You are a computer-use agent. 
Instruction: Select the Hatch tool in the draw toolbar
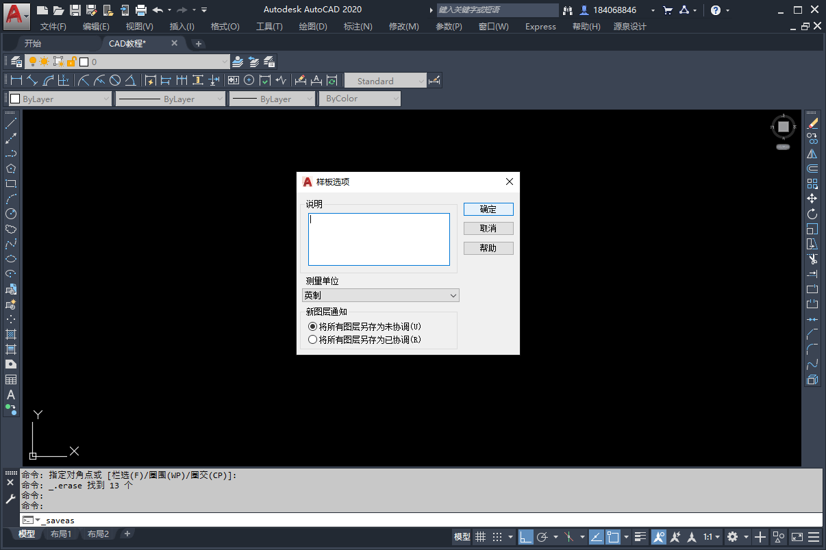pyautogui.click(x=11, y=334)
